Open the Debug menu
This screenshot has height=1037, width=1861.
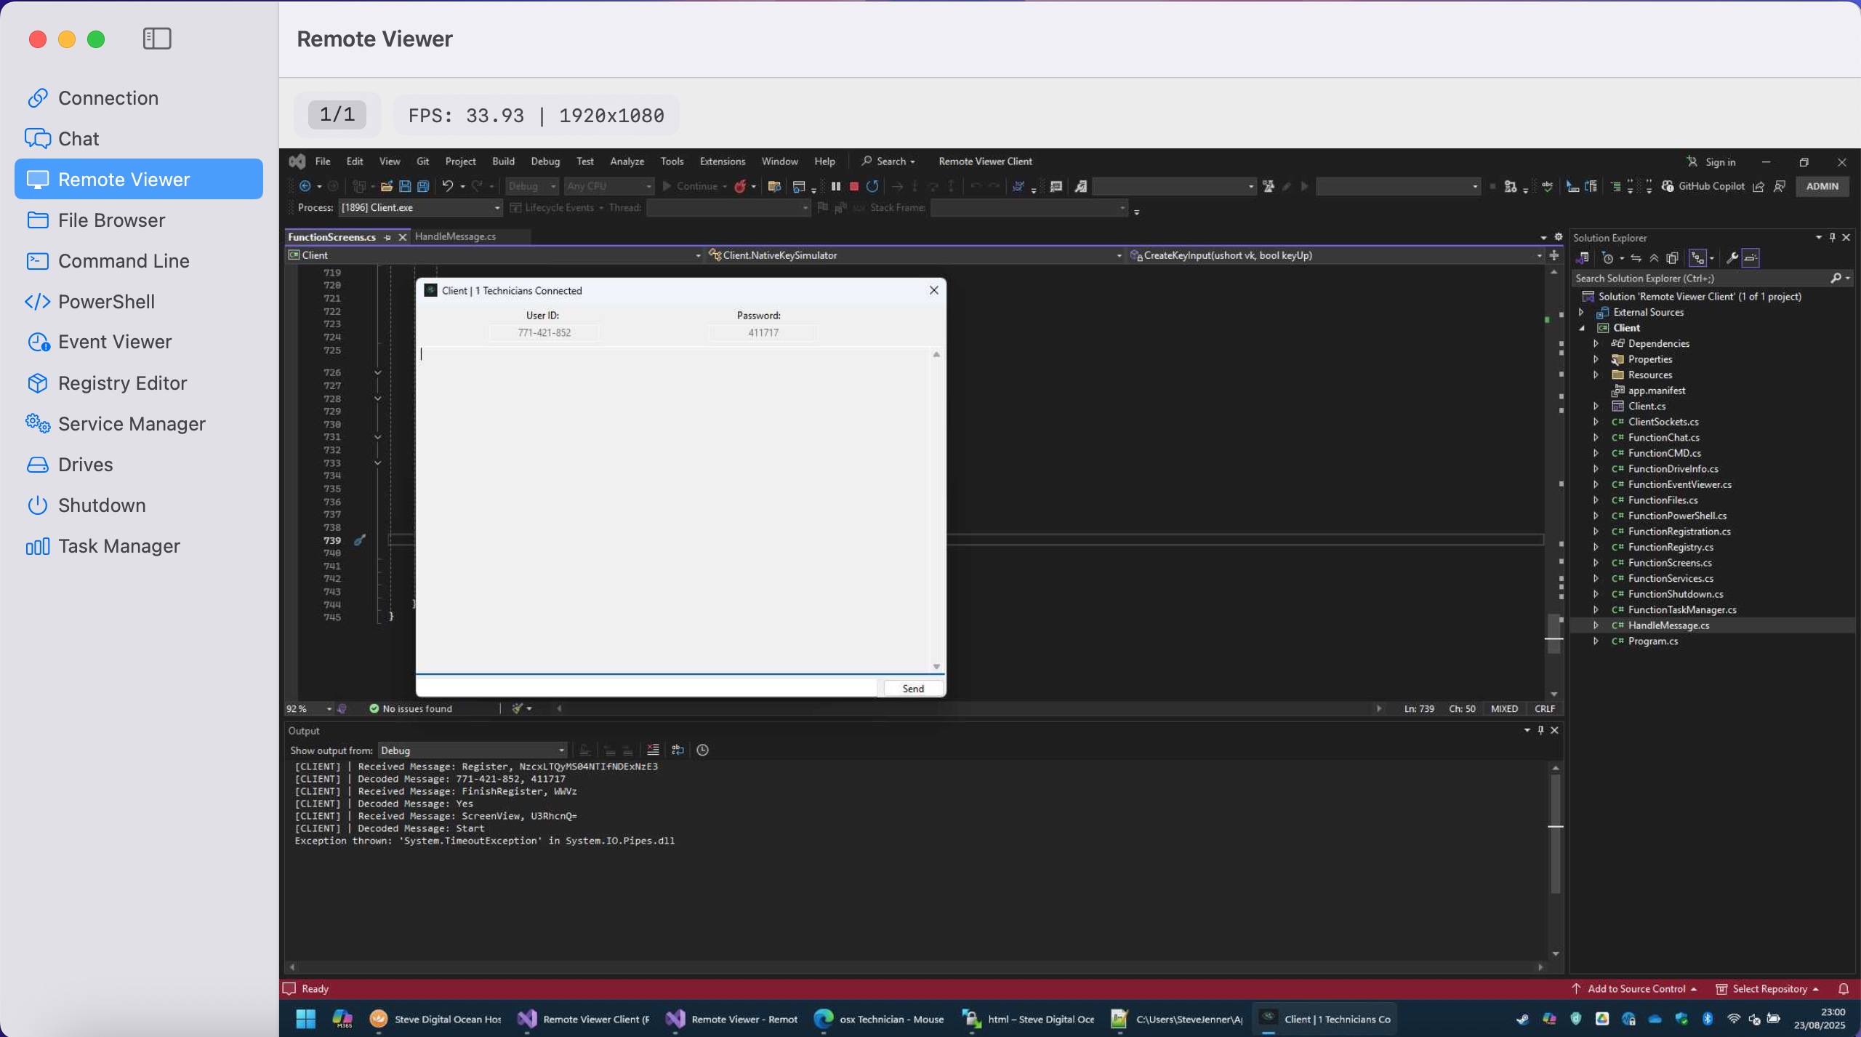(x=545, y=161)
